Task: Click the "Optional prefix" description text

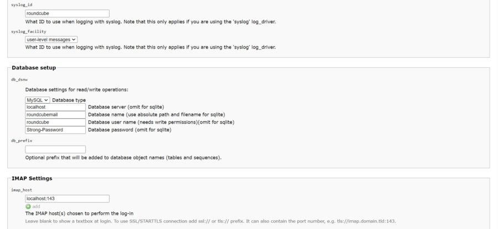Action: point(123,157)
